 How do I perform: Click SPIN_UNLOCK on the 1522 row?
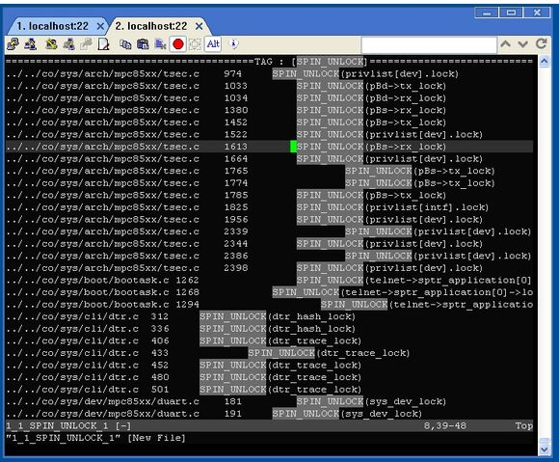330,134
